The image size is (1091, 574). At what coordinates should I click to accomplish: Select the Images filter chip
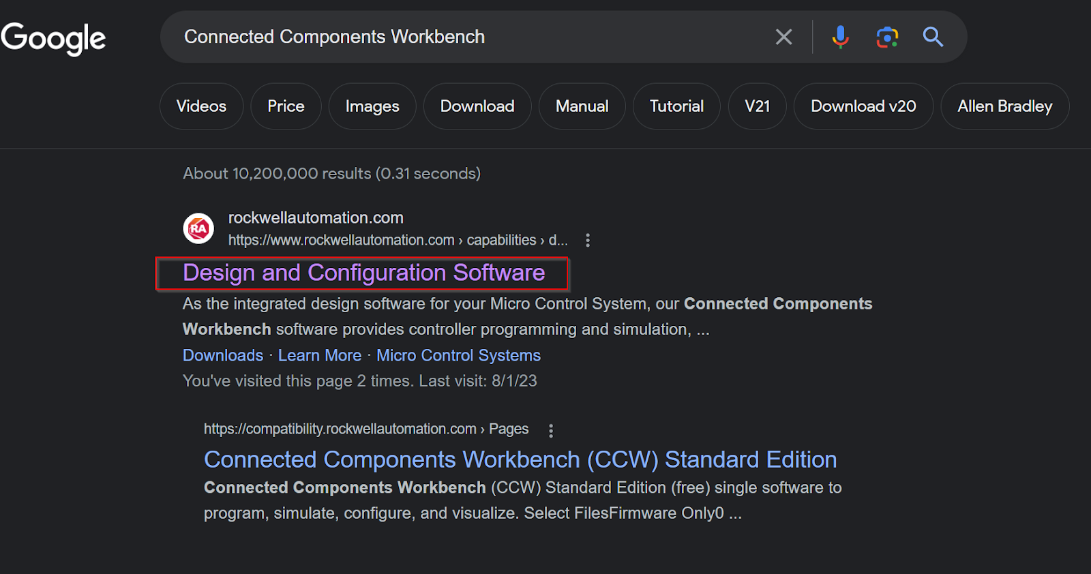(x=372, y=106)
